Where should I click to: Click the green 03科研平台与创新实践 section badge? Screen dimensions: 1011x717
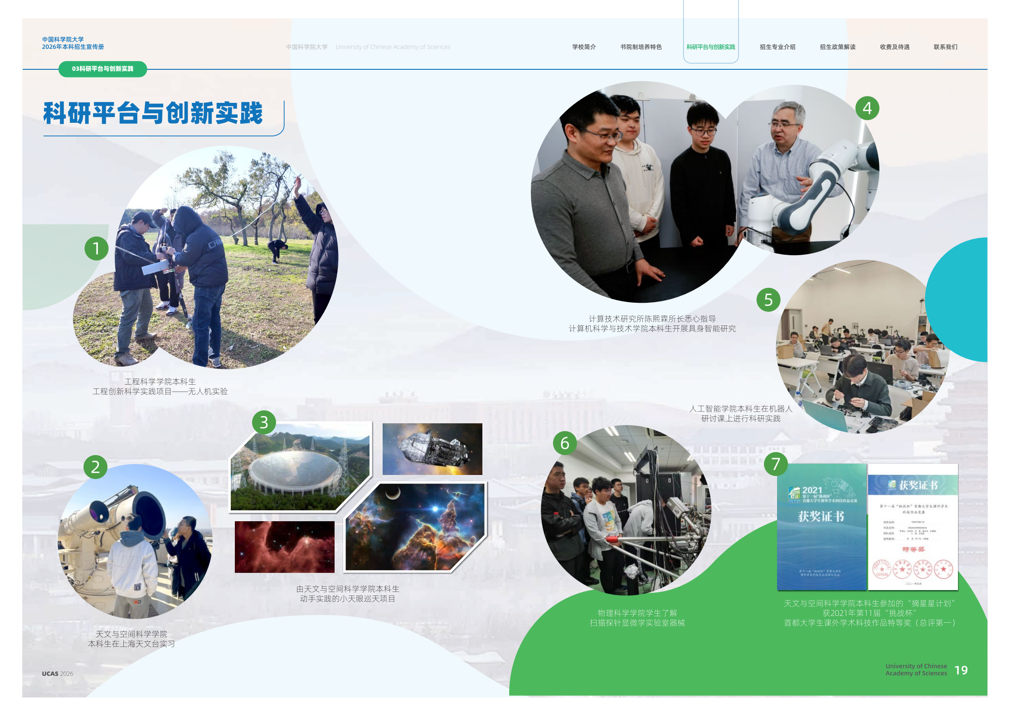103,69
